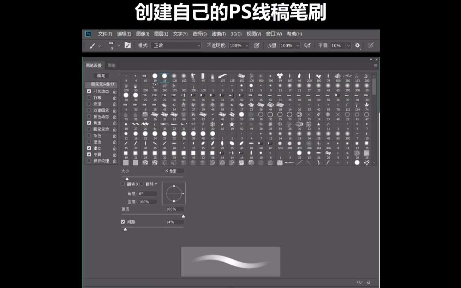Open the brush panel flyout menu icon
This screenshot has height=288, width=461.
(376, 65)
